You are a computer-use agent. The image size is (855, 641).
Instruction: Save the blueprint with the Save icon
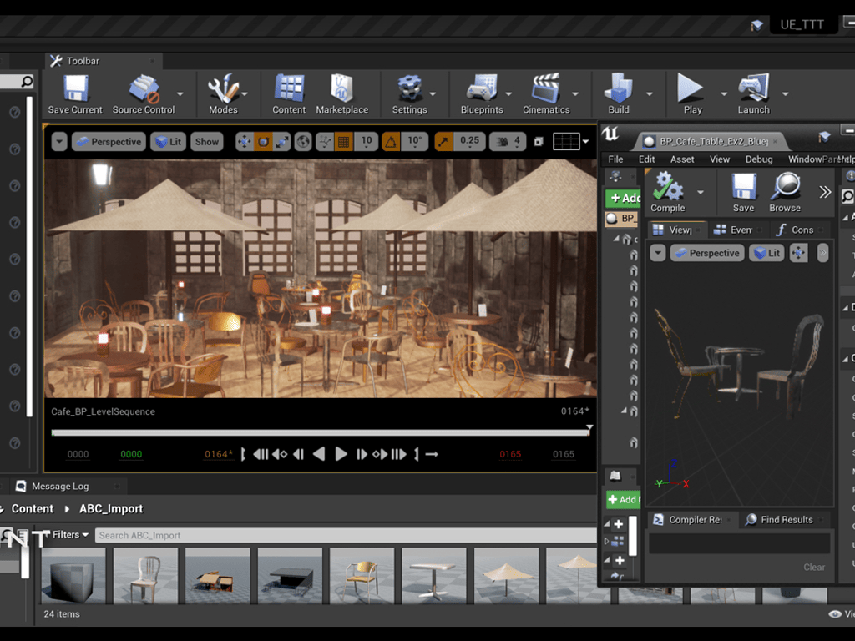click(744, 187)
